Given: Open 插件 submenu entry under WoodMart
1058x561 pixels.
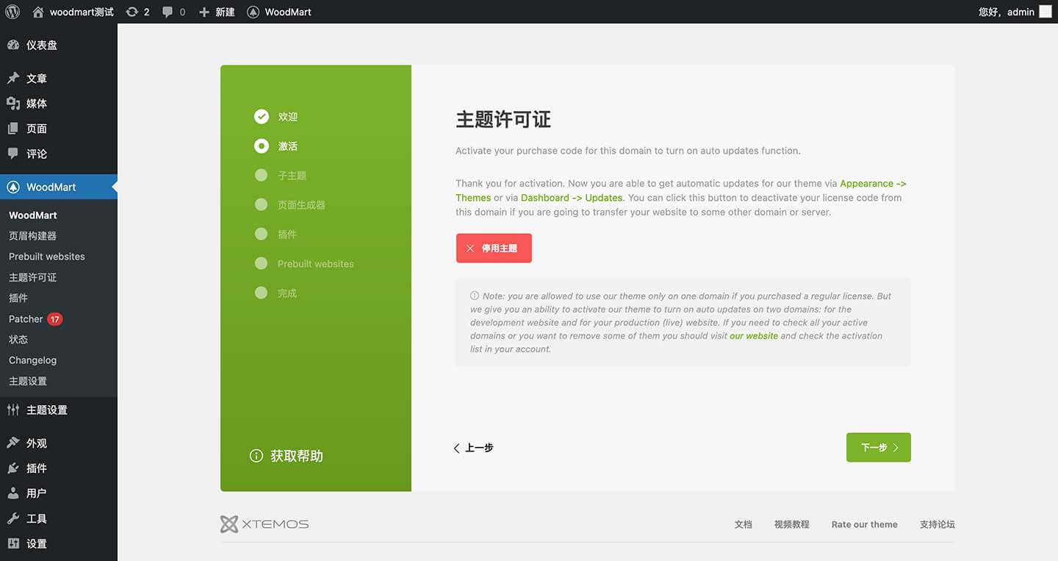Looking at the screenshot, I should pos(18,298).
